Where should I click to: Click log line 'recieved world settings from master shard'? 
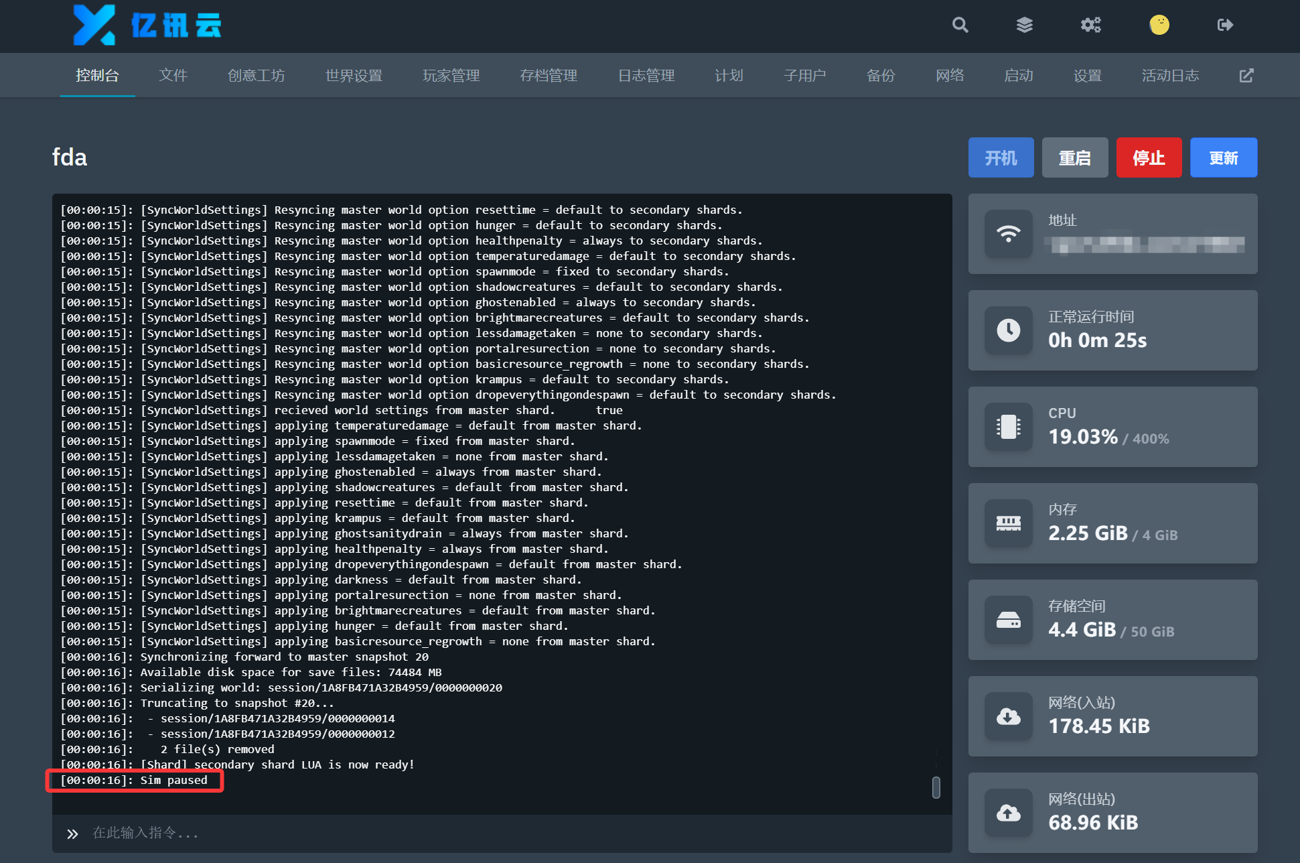(342, 411)
